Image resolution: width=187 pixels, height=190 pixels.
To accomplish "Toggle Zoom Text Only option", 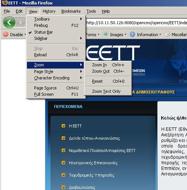I will pyautogui.click(x=108, y=91).
